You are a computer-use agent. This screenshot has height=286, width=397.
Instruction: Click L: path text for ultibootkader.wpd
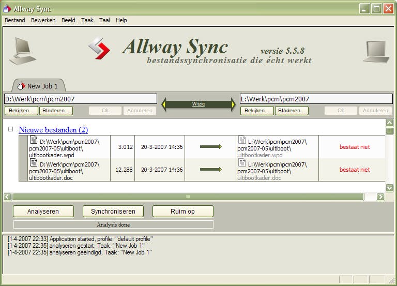[x=272, y=148]
